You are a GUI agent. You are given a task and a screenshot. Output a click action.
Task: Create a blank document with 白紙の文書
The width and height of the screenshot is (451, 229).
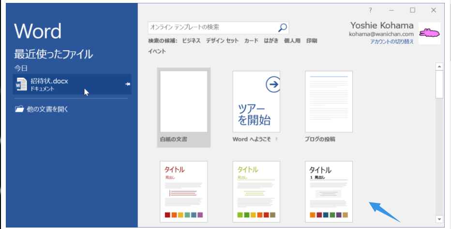click(184, 108)
